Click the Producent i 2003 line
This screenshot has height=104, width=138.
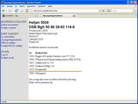click(38, 31)
